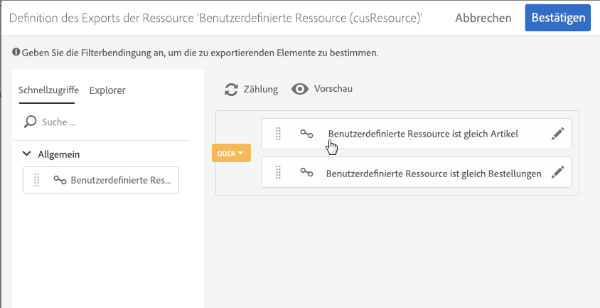
Task: Click the magnifier icon in the search box
Action: coord(30,122)
